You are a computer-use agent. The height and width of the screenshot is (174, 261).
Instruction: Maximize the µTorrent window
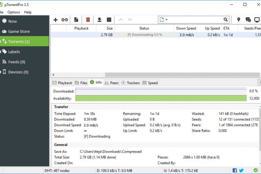pos(245,4)
